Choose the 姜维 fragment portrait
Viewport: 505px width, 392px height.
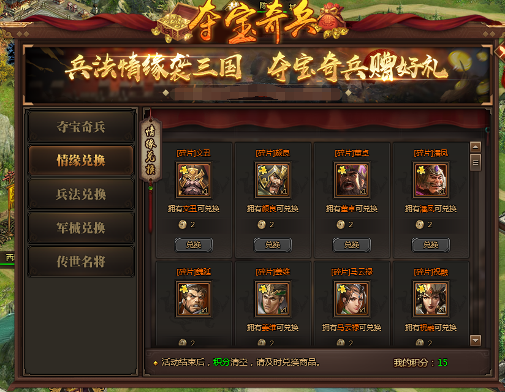273,299
